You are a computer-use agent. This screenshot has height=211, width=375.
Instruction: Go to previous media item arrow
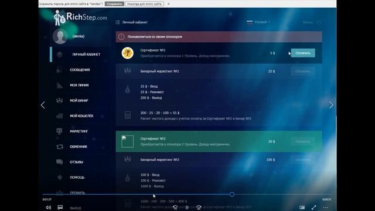43,105
